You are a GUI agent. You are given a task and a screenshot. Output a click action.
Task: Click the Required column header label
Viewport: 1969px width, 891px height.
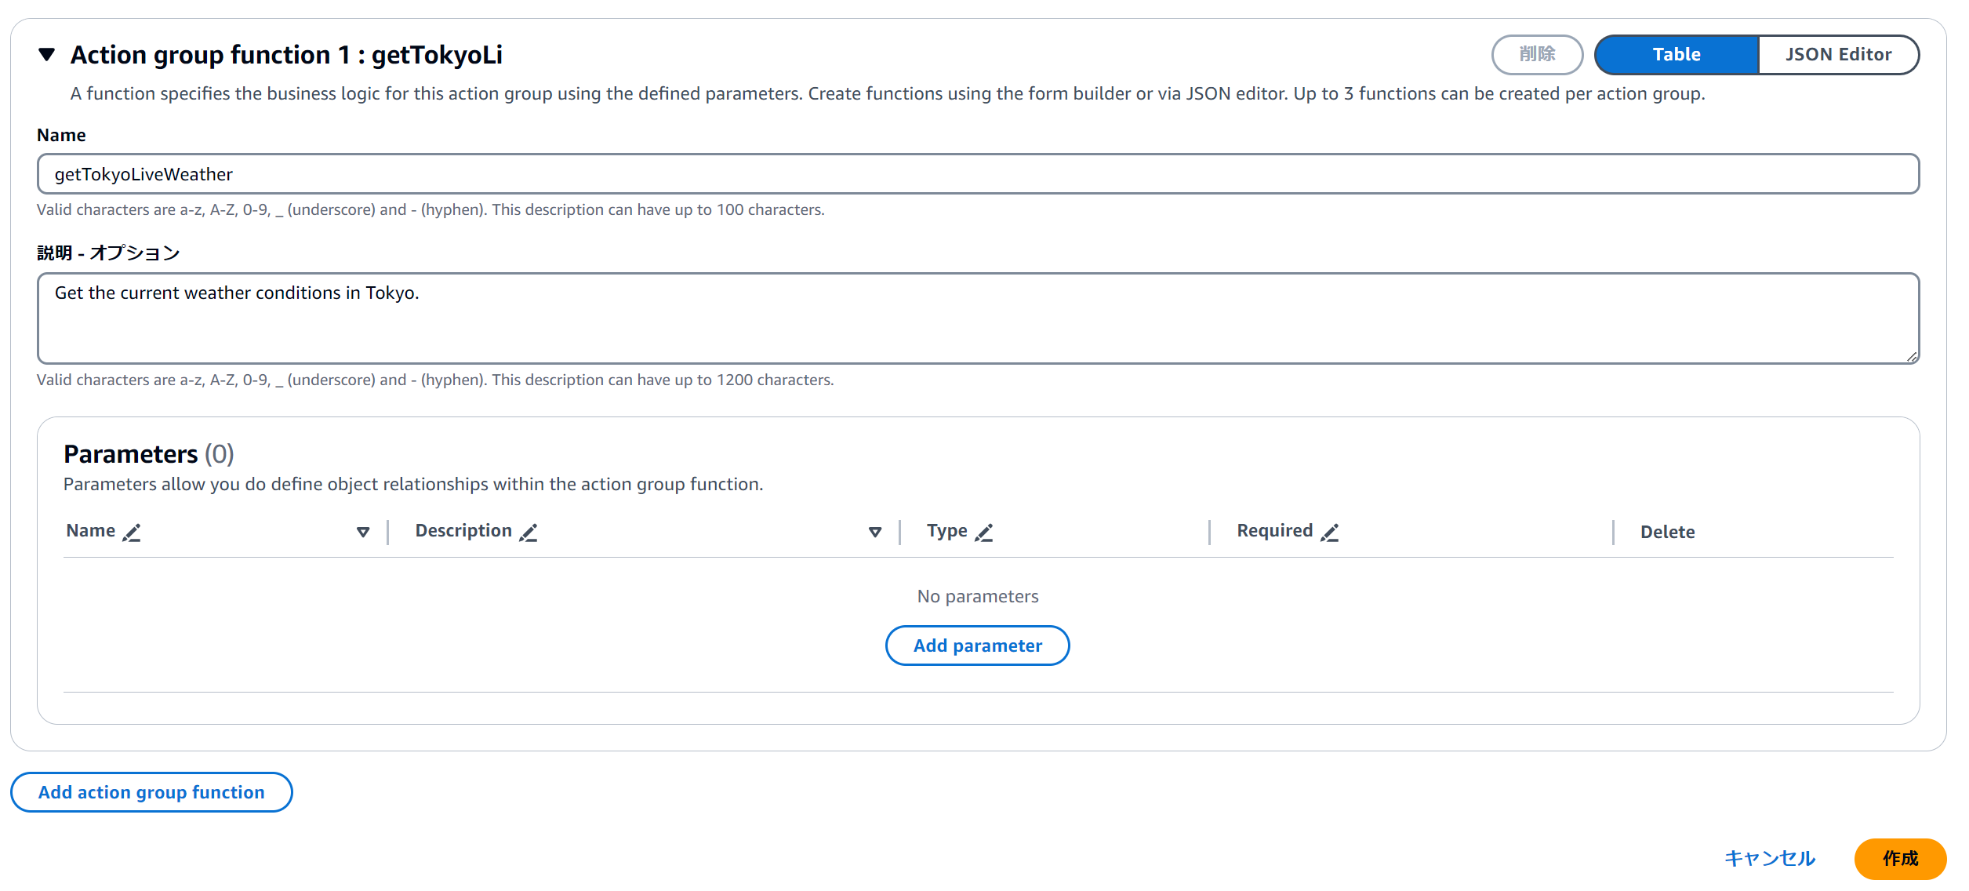pyautogui.click(x=1274, y=531)
